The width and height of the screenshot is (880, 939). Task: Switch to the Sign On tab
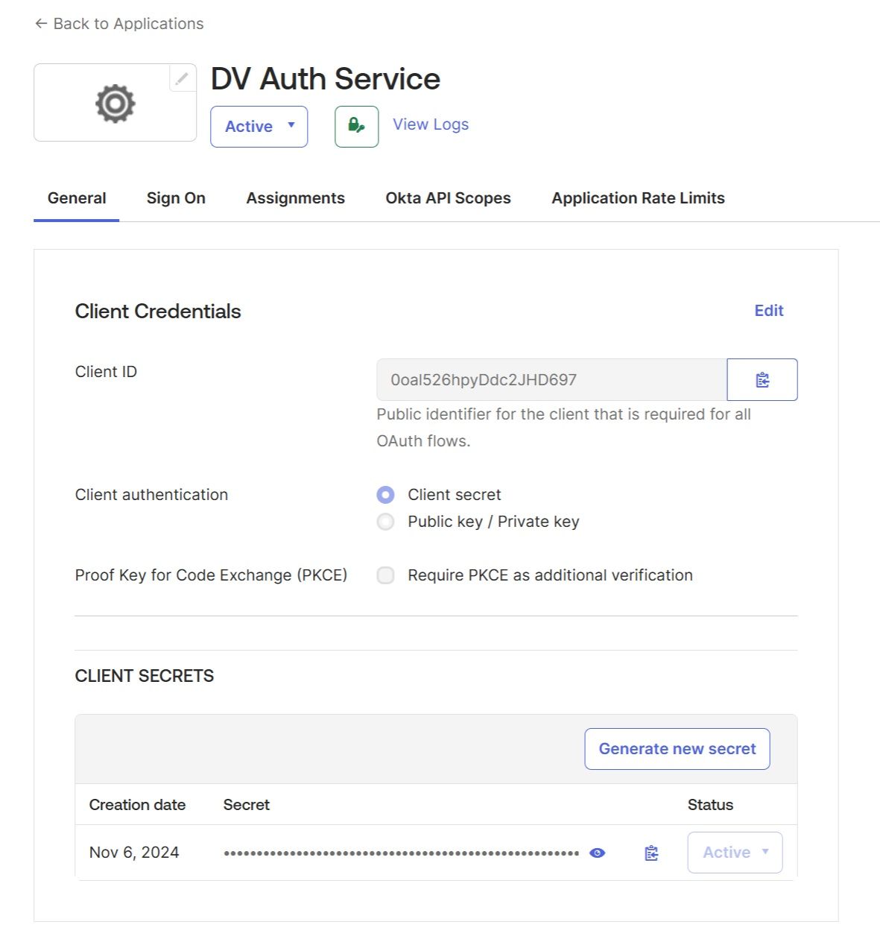pos(176,198)
